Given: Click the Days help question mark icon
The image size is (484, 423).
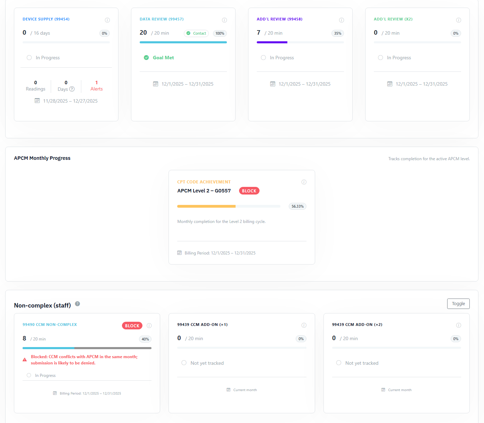Looking at the screenshot, I should coord(72,89).
